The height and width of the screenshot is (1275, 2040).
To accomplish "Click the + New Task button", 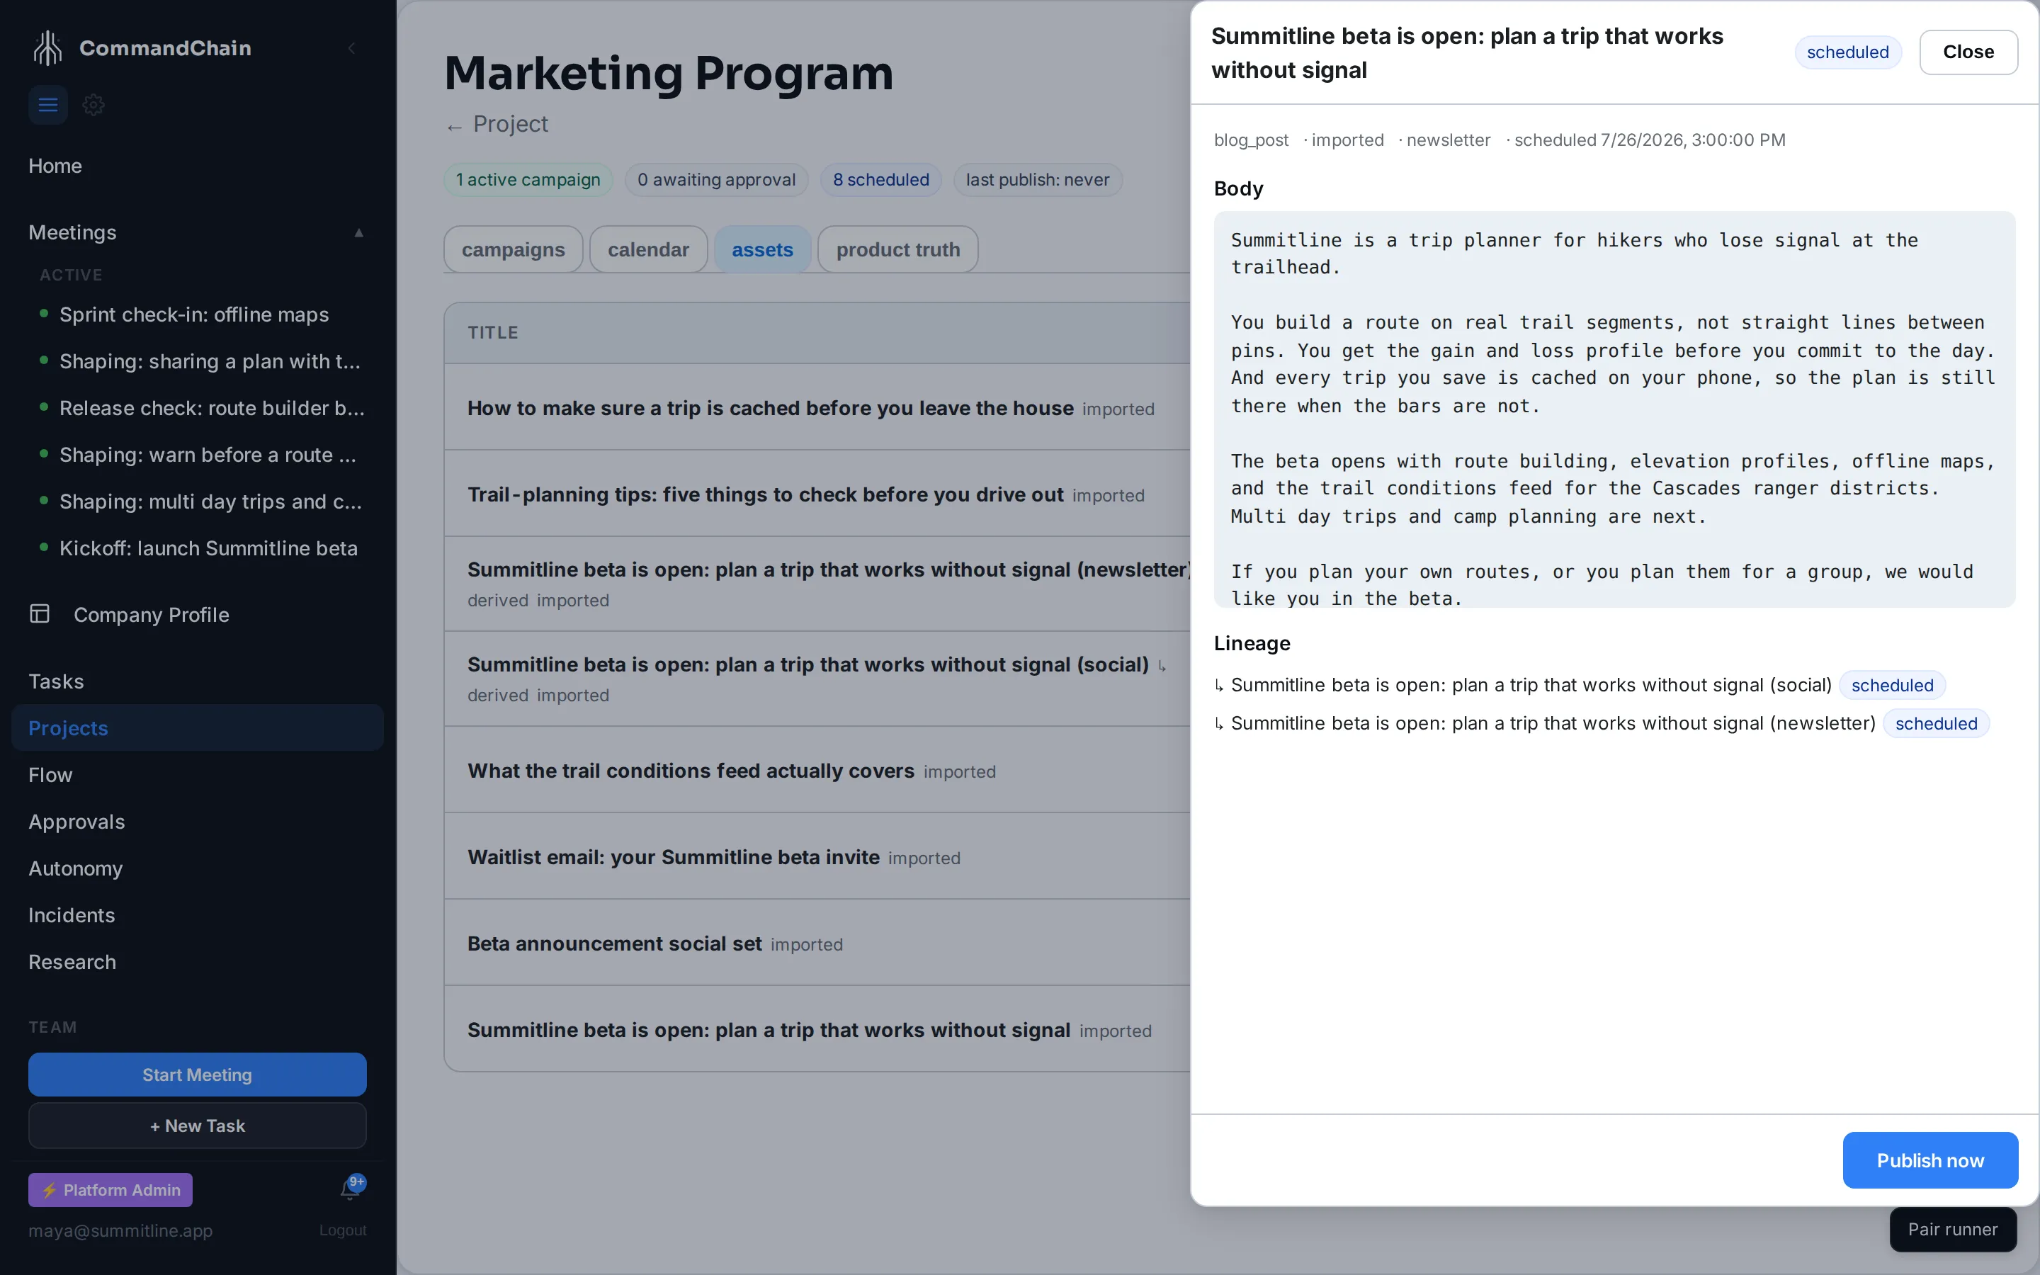I will point(197,1126).
